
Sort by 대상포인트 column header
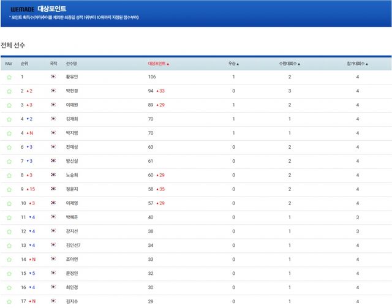(158, 64)
